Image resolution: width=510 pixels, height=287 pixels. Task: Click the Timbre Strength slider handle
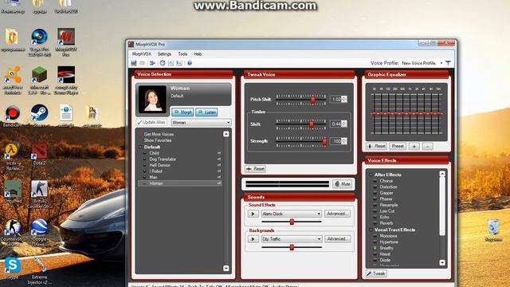324,141
